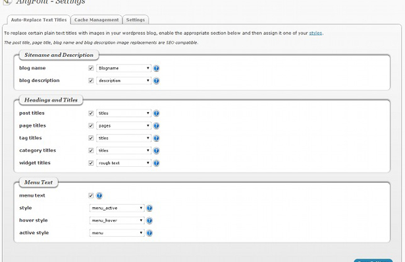
Task: Click help icon for category titles
Action: tap(156, 150)
